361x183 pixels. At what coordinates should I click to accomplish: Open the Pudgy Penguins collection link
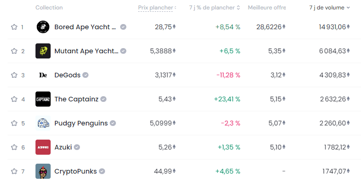(x=81, y=123)
